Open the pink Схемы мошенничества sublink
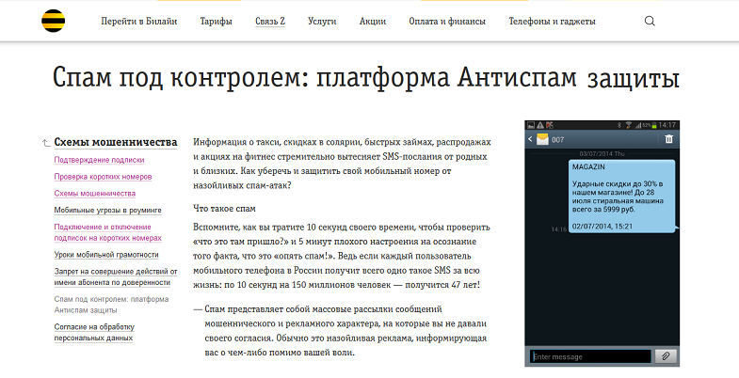The image size is (739, 378). pos(95,194)
